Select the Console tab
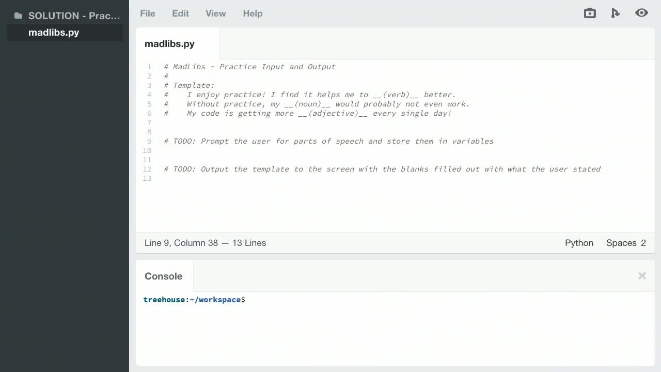The image size is (661, 372). point(163,276)
